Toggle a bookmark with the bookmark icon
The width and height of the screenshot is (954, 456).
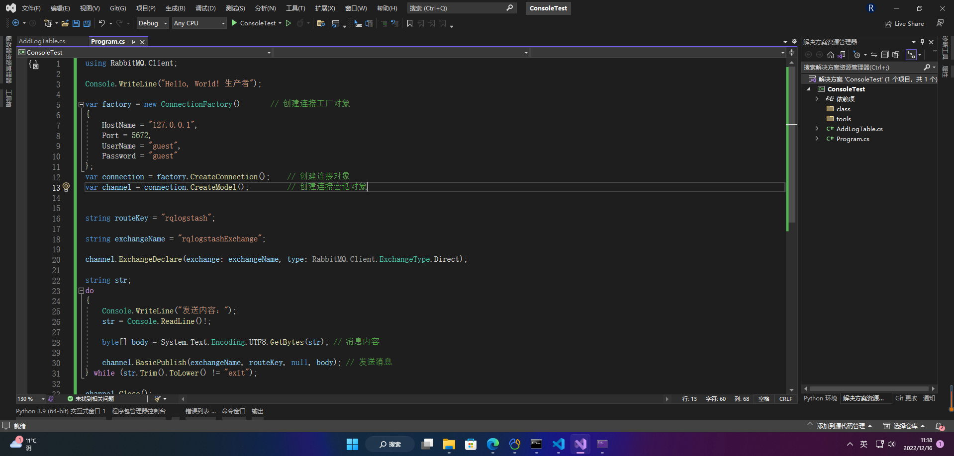(410, 23)
